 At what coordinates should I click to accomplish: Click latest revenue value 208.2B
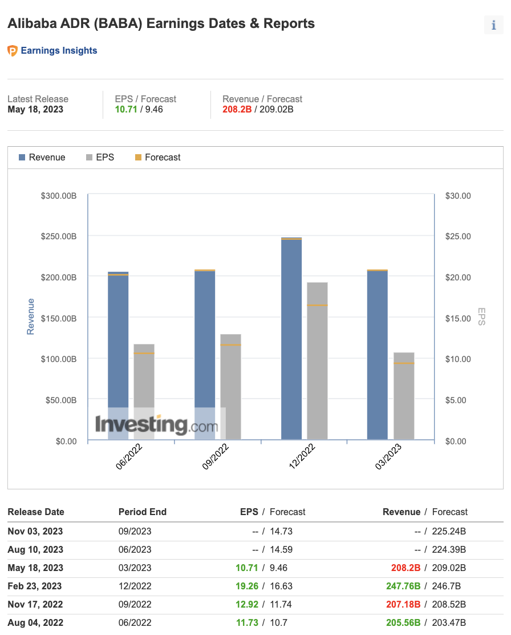pyautogui.click(x=237, y=109)
